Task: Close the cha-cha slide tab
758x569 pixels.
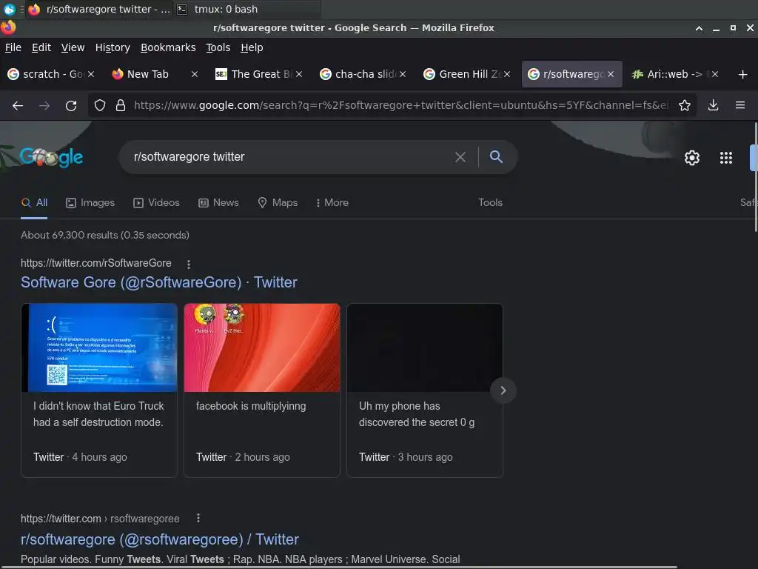Action: click(403, 74)
